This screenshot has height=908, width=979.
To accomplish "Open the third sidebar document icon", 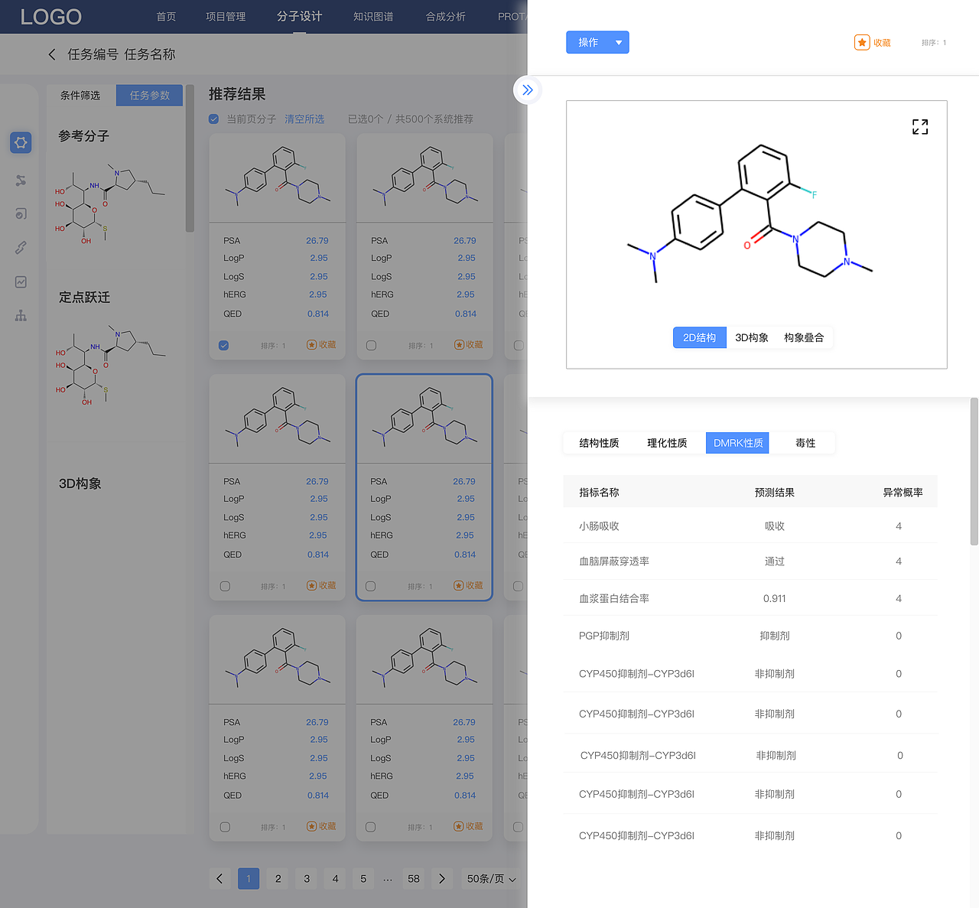I will 21,213.
